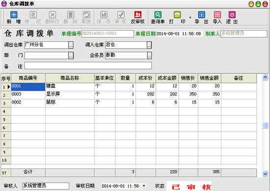Click the 基本单位 column header

[105, 78]
